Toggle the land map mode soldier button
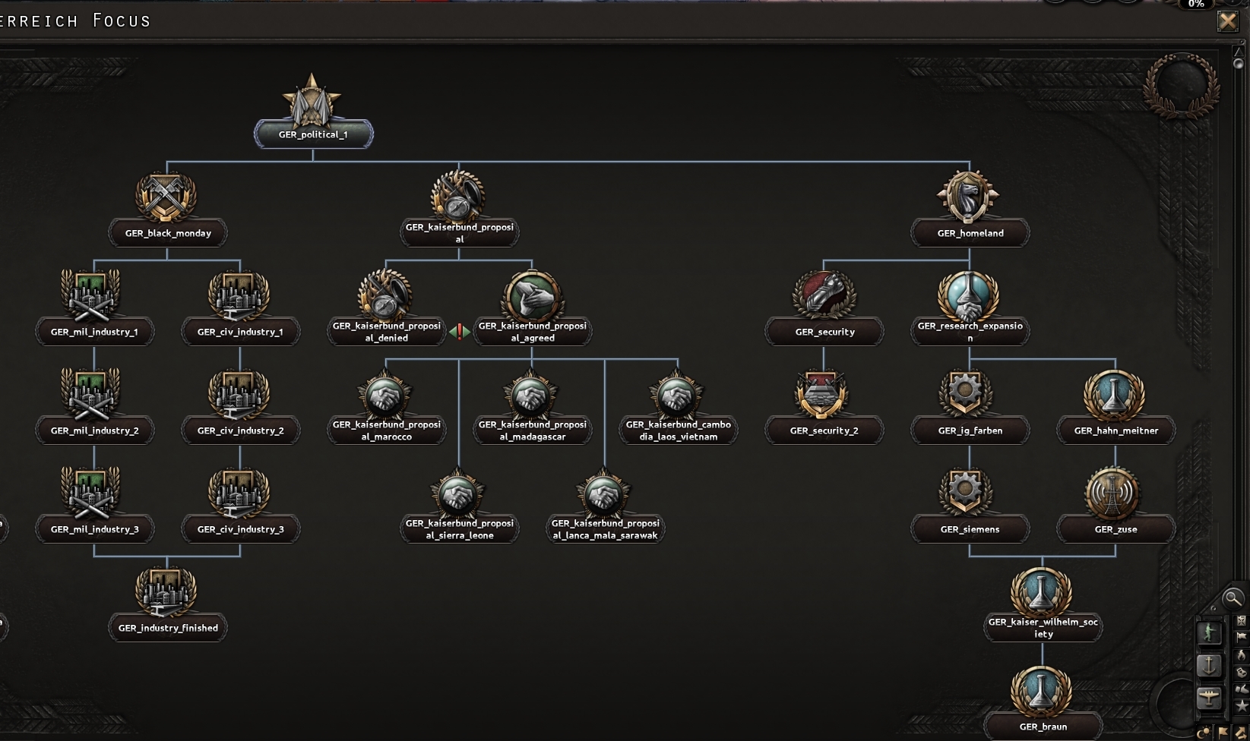Image resolution: width=1250 pixels, height=741 pixels. point(1209,632)
